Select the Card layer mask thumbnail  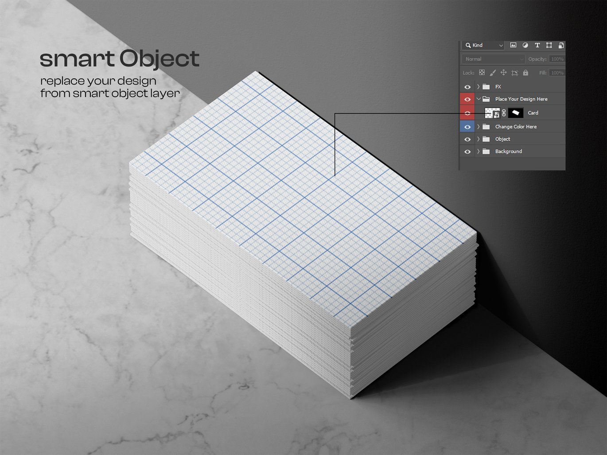(515, 113)
